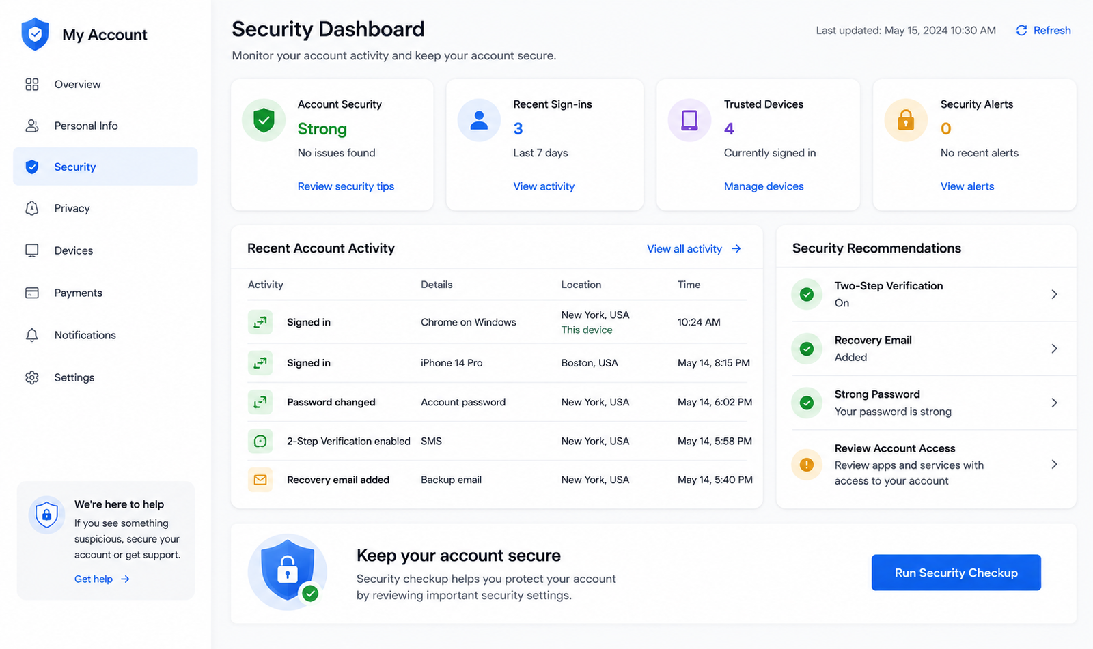Click the iPhone 14 Pro details cell
This screenshot has height=649, width=1093.
452,363
